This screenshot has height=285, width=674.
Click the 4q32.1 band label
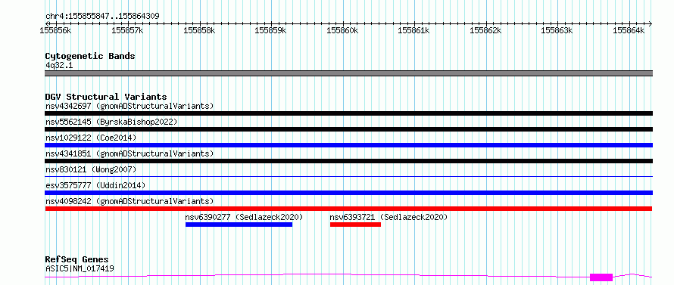click(59, 65)
